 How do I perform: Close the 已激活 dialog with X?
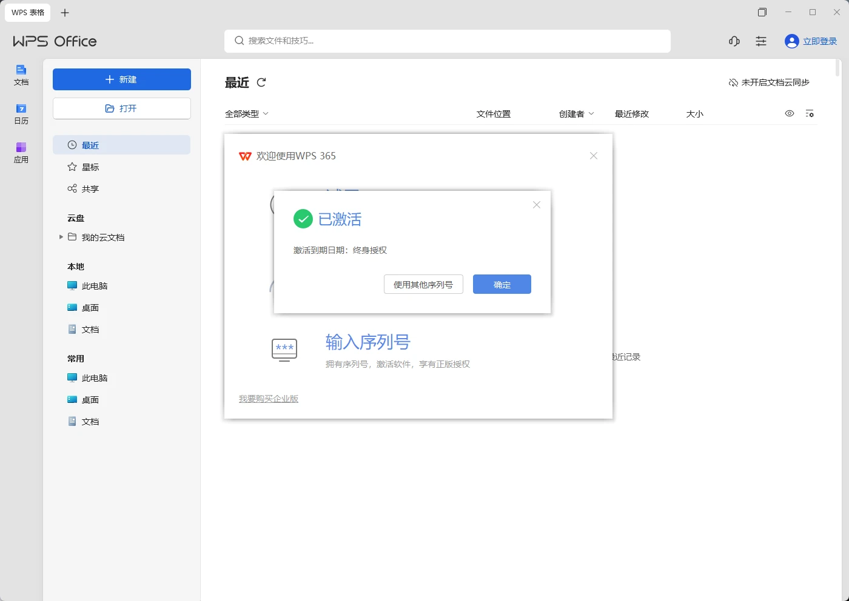537,205
